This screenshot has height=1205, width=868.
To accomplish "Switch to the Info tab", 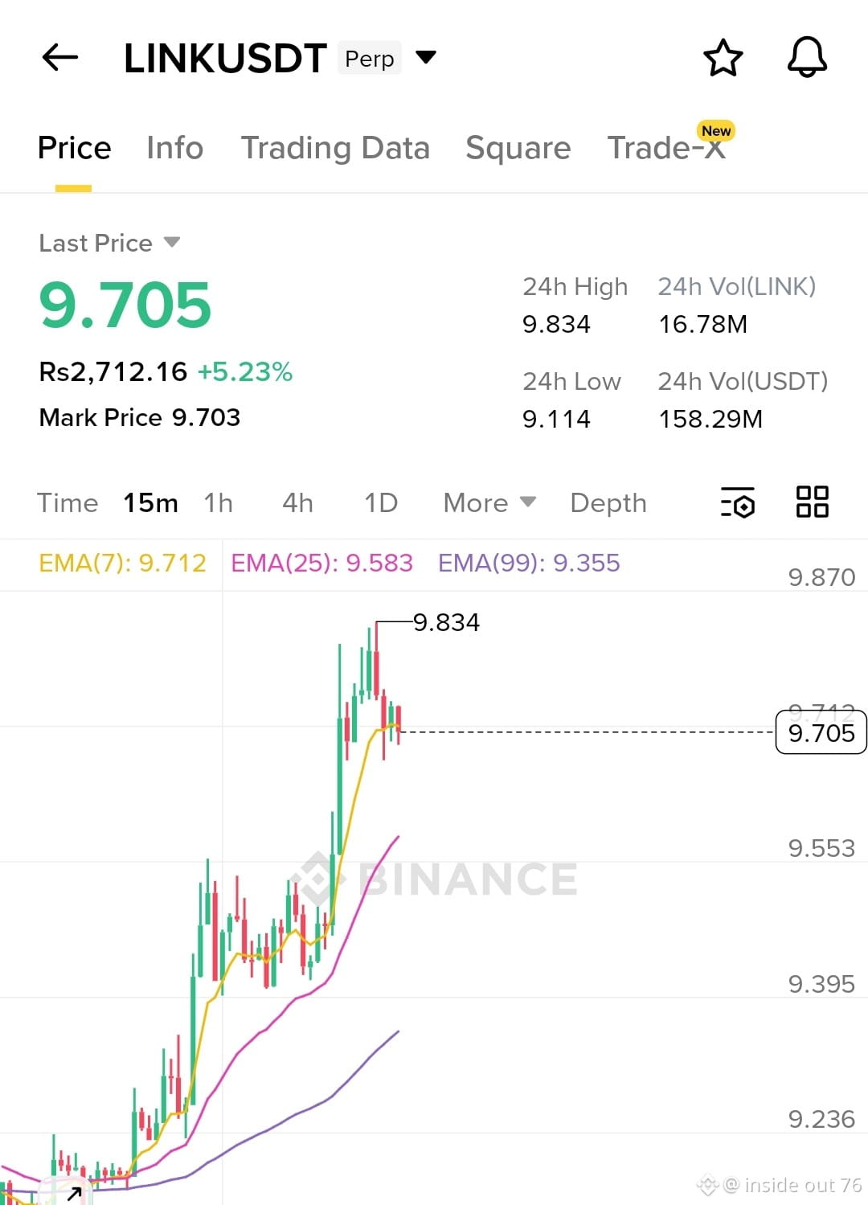I will tap(174, 148).
